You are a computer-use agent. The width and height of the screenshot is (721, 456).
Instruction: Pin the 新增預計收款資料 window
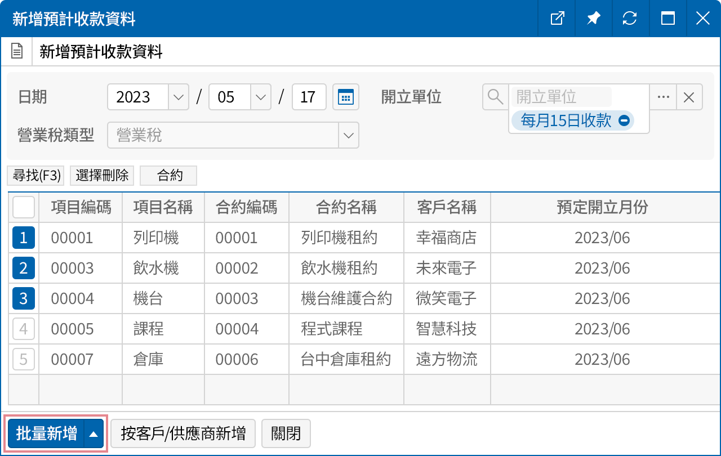pyautogui.click(x=594, y=19)
